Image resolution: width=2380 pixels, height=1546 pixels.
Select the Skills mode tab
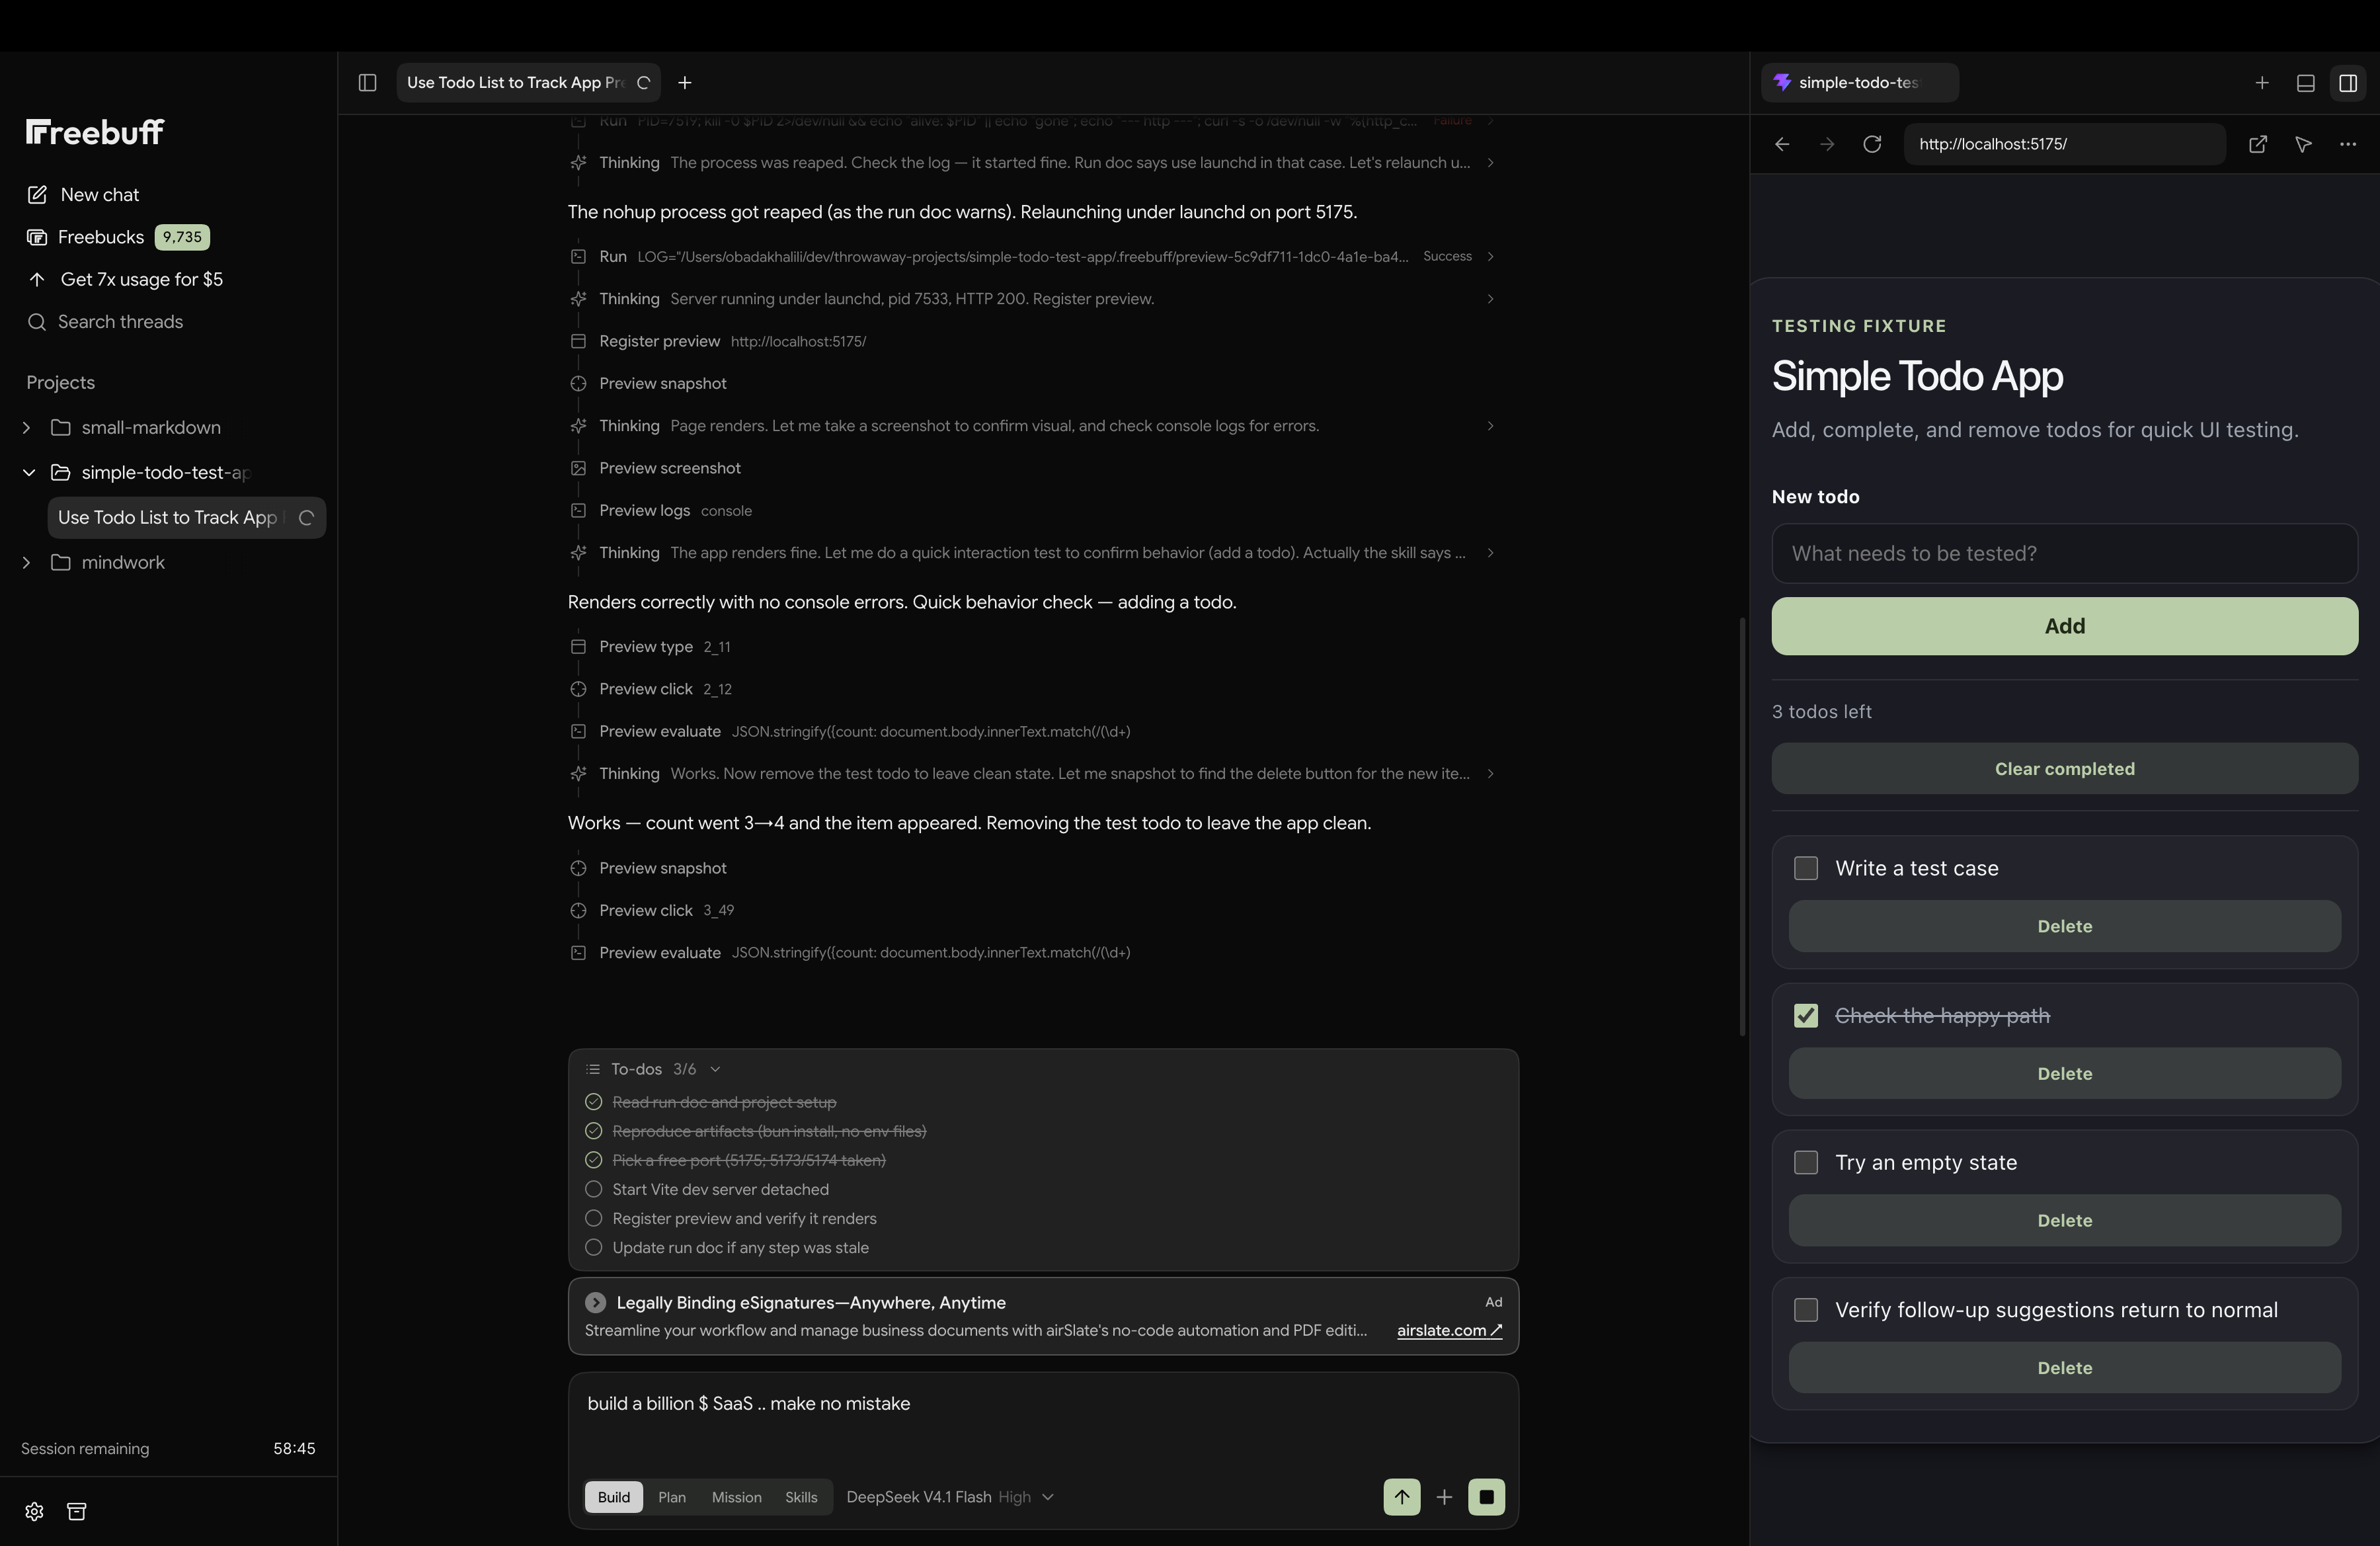(801, 1497)
